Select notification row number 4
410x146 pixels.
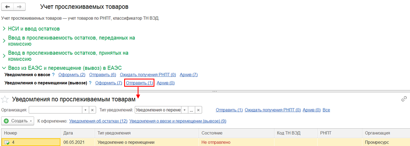pos(205,142)
